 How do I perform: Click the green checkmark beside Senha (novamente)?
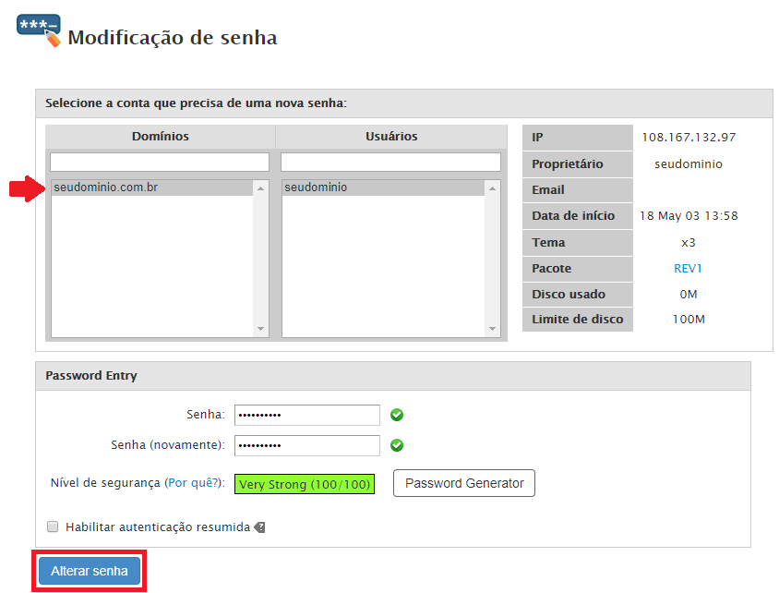pos(397,445)
